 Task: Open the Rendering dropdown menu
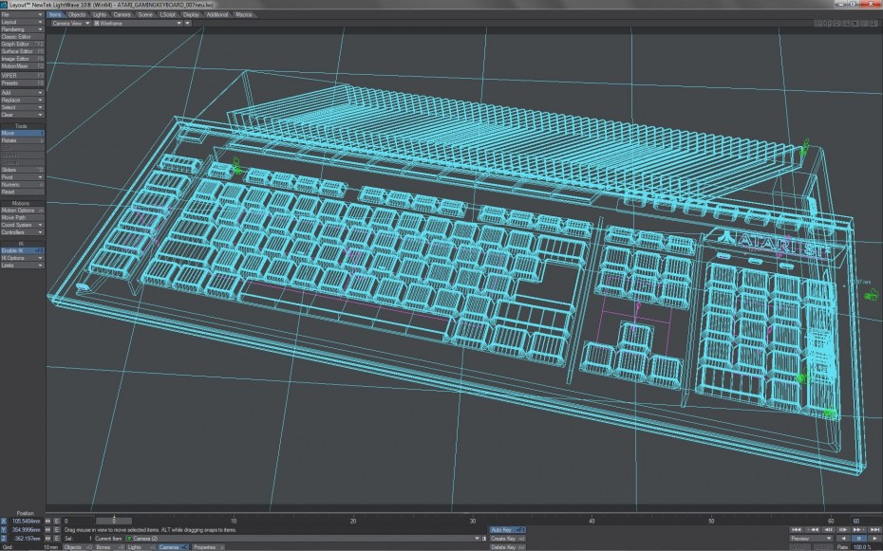tap(22, 29)
